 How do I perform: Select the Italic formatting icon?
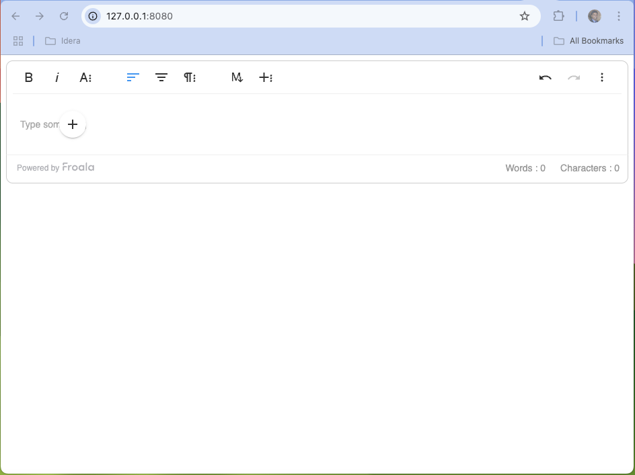click(57, 77)
